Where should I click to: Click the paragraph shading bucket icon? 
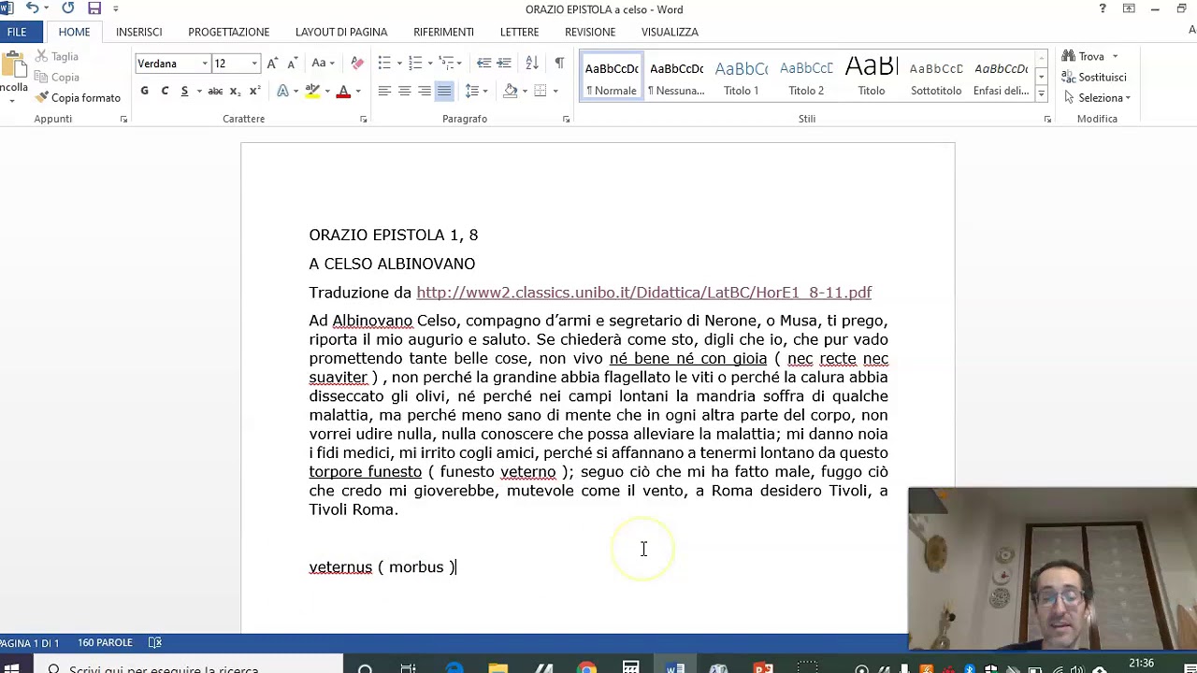point(510,91)
